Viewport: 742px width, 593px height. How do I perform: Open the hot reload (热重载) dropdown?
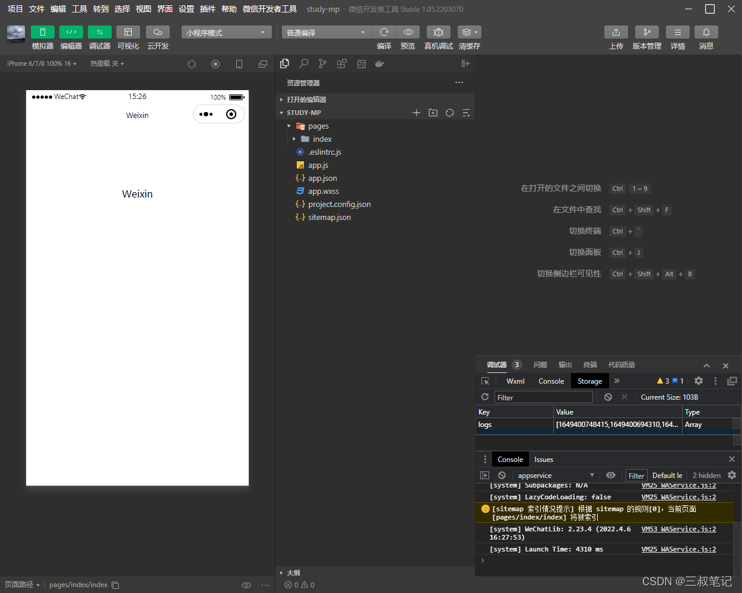coord(107,63)
